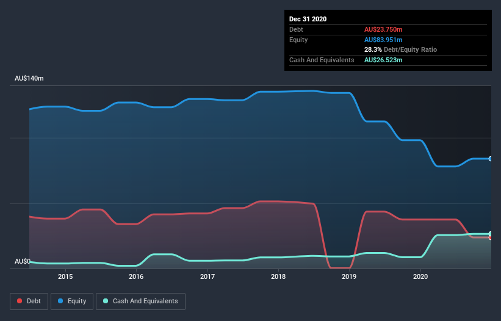Click tooltip's Cash And Equivalents row label
The image size is (501, 321).
tap(322, 60)
